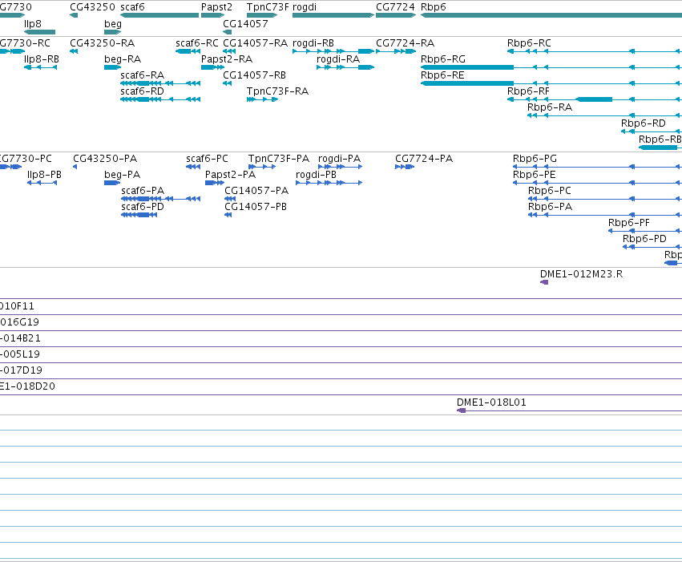
Task: Select the scaf6-PC protein label
Action: pos(207,159)
